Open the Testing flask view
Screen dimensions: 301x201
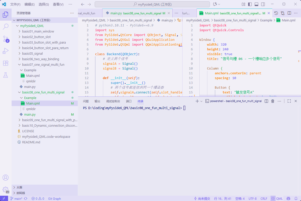coord(6,75)
